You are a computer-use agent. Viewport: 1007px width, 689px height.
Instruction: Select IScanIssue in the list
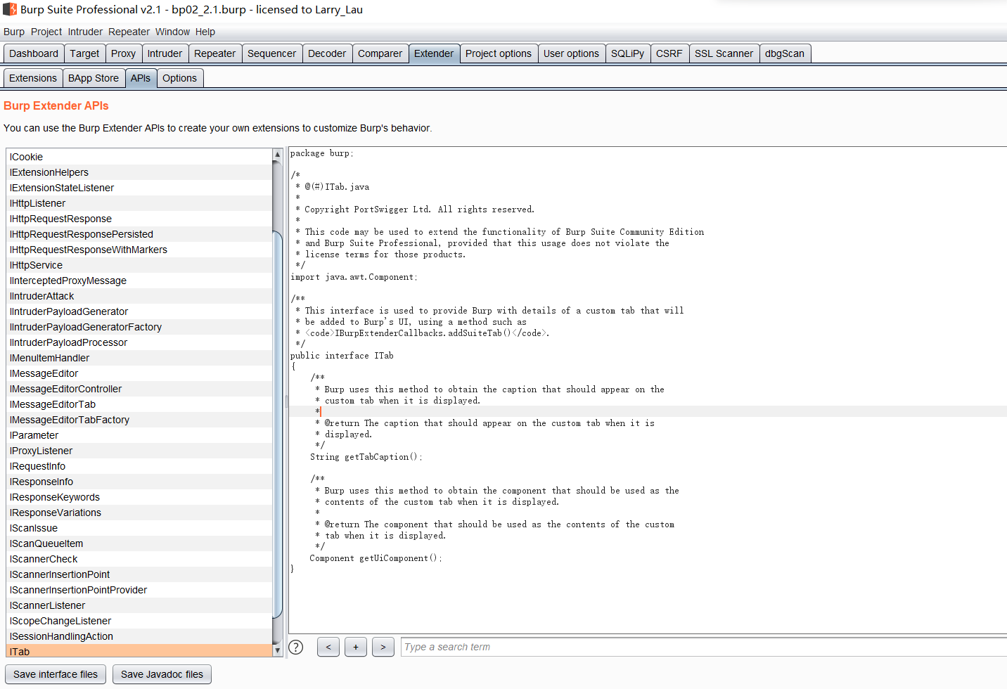coord(139,528)
